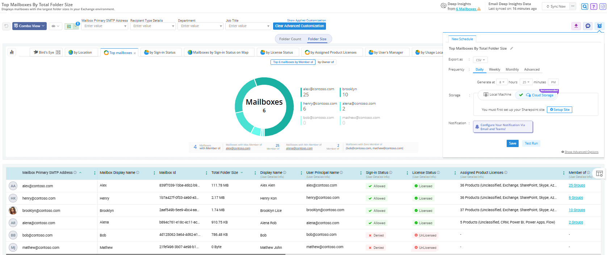
Task: Click the info icon beside Display Name header
Action: [x=285, y=172]
